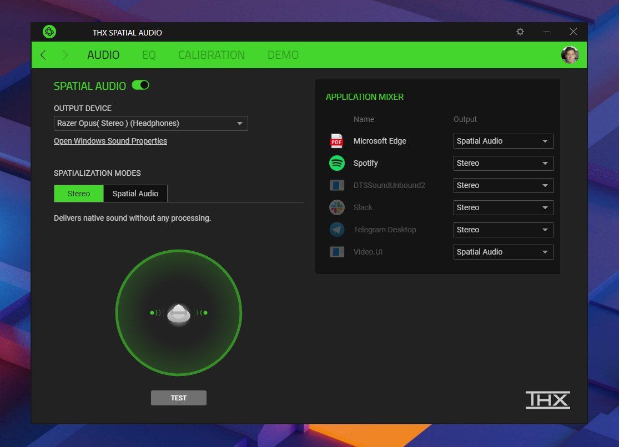Open Windows Sound Properties link
This screenshot has height=447, width=619.
click(x=110, y=141)
